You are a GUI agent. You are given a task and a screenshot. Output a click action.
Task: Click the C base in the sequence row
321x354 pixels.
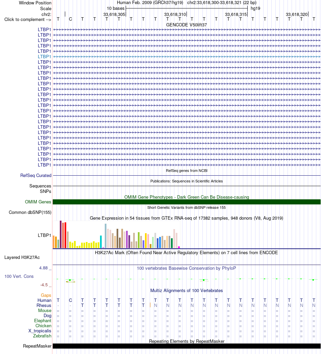[71, 19]
